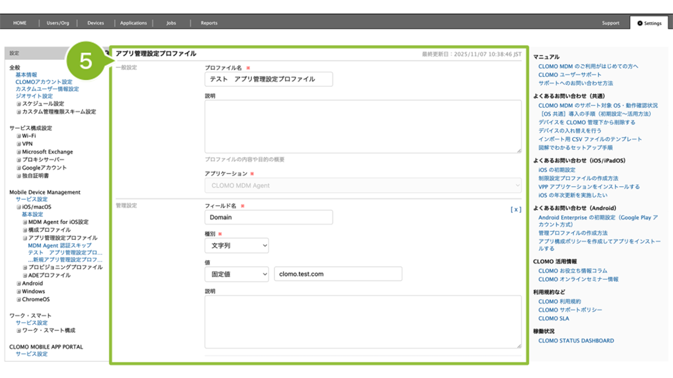Open the 種別 dropdown showing 文字列
Viewport: 673px width, 378px height.
coord(237,246)
